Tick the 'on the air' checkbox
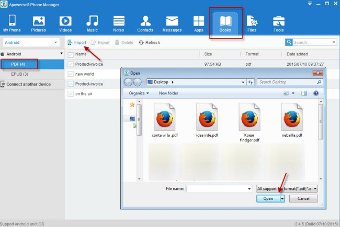This screenshot has width=340, height=227. 71,94
